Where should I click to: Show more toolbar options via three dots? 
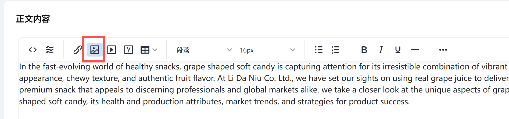coord(443,50)
